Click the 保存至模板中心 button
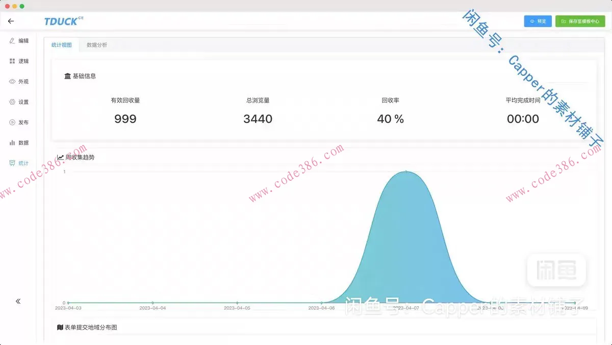612x345 pixels. (x=580, y=21)
